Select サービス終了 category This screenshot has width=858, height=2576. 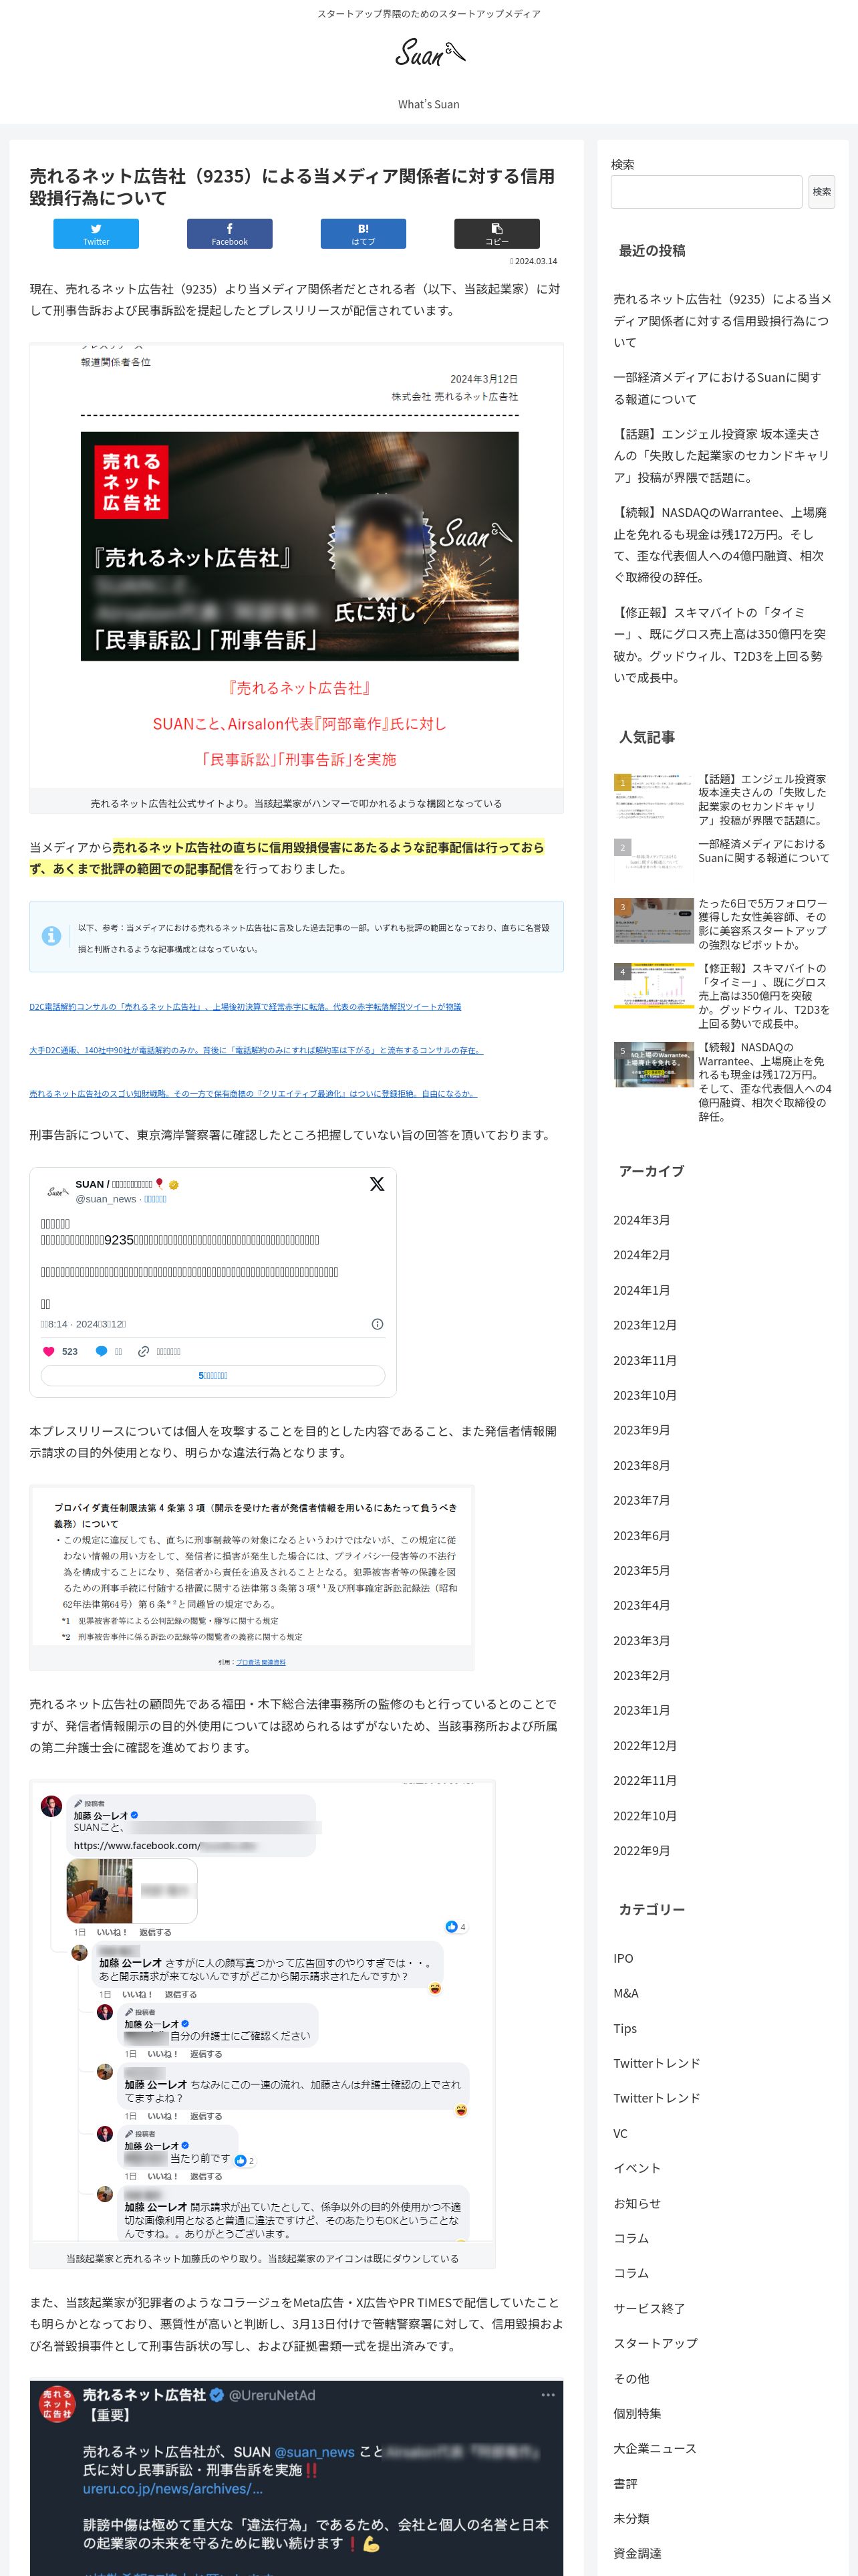pos(648,2308)
